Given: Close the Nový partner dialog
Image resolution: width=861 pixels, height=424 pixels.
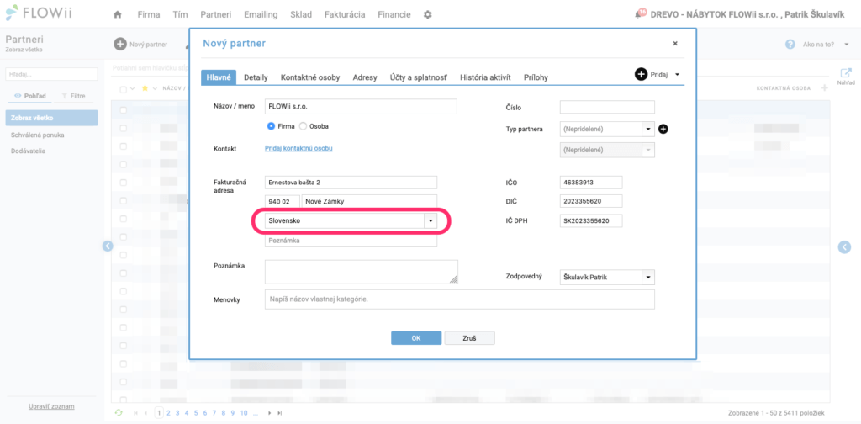Looking at the screenshot, I should [675, 44].
